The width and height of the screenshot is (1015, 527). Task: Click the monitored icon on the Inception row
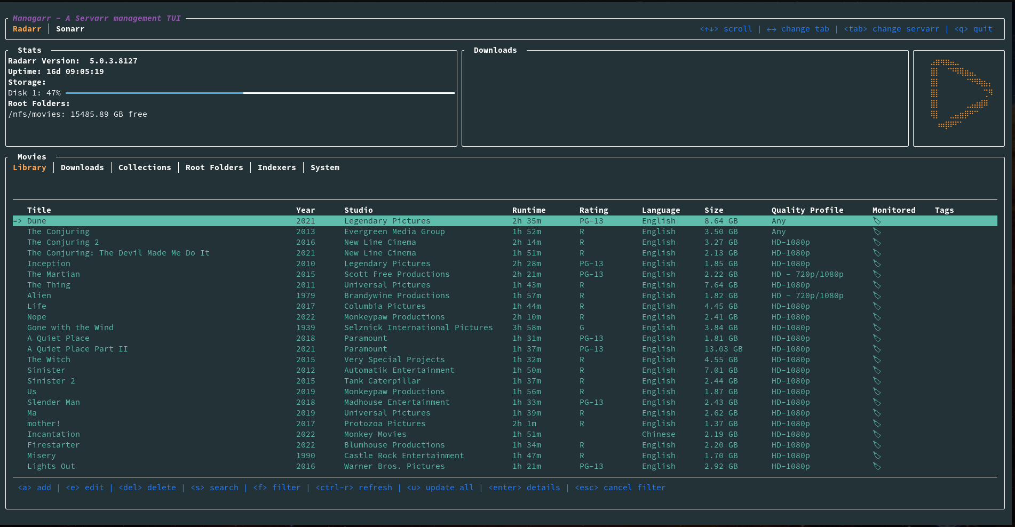tap(876, 263)
